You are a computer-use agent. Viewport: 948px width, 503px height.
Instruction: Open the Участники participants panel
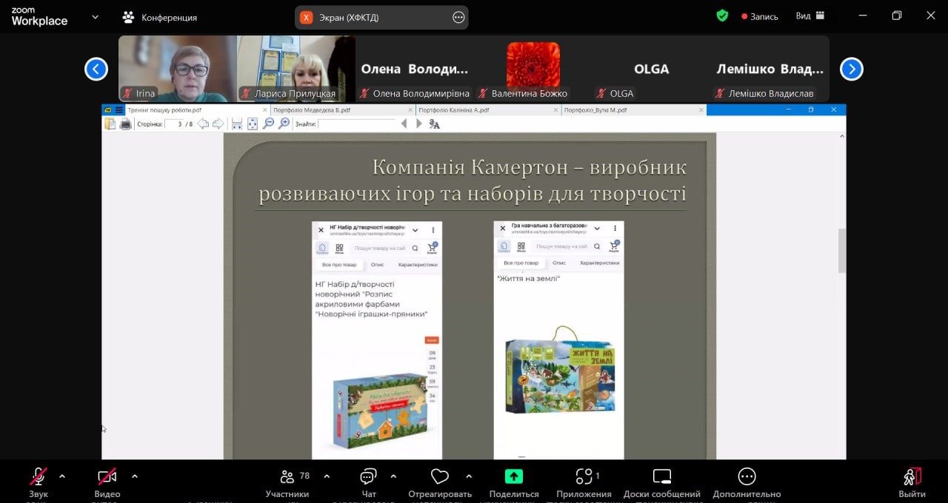pos(287,477)
